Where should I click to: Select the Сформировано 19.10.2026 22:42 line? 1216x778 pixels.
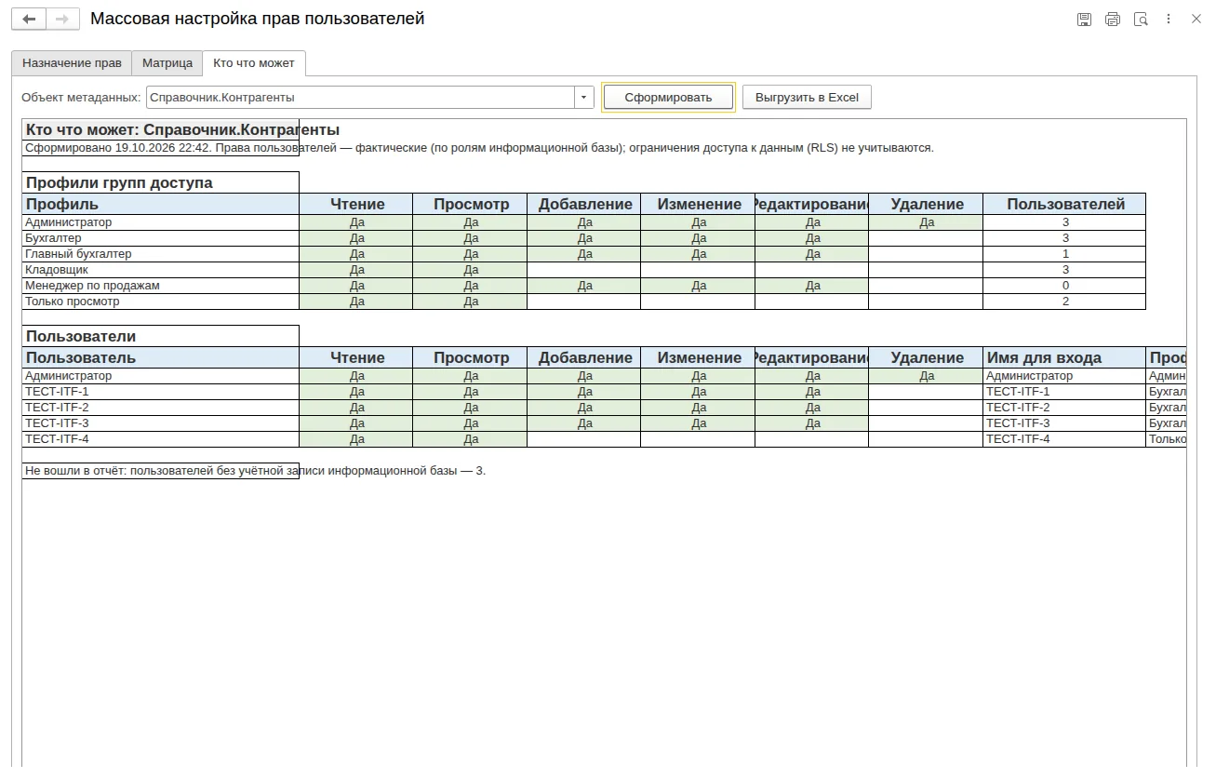pos(478,148)
